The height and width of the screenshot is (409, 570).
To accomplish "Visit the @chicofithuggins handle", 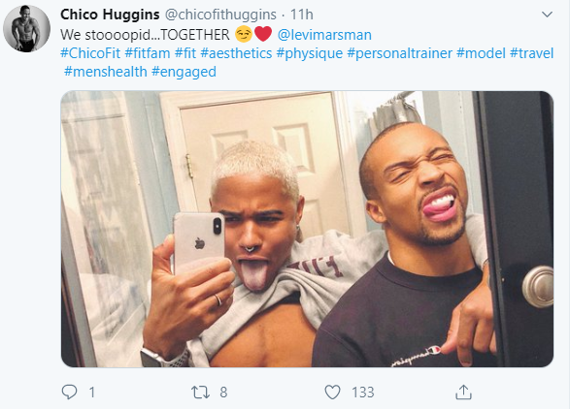I will (x=220, y=15).
